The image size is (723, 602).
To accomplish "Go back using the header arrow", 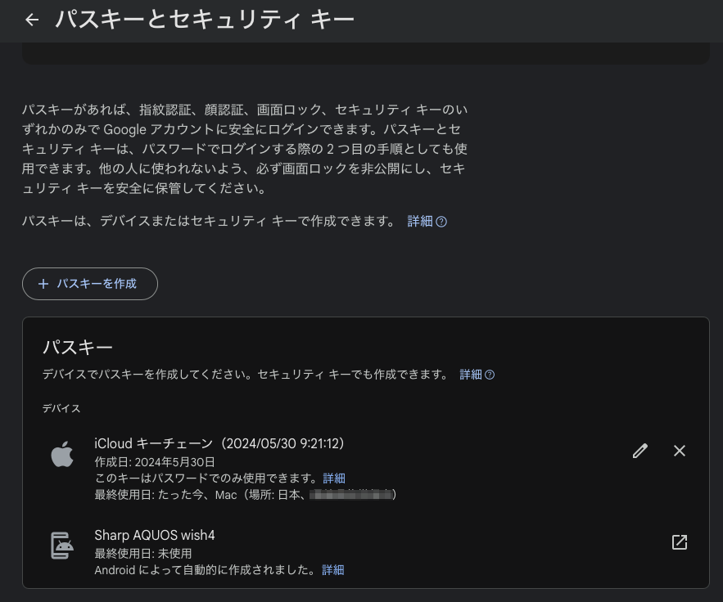I will (32, 20).
